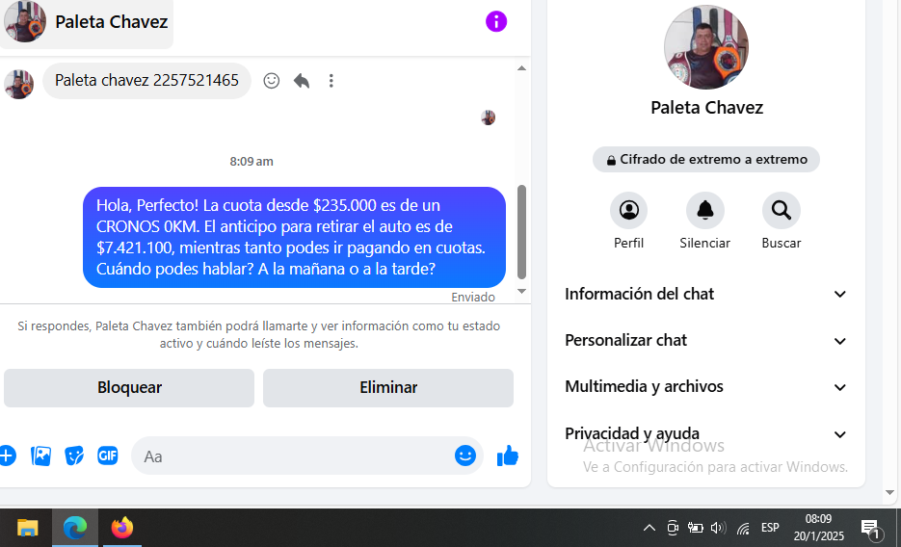
Task: Expand Multimedia y archivos section
Action: [705, 386]
